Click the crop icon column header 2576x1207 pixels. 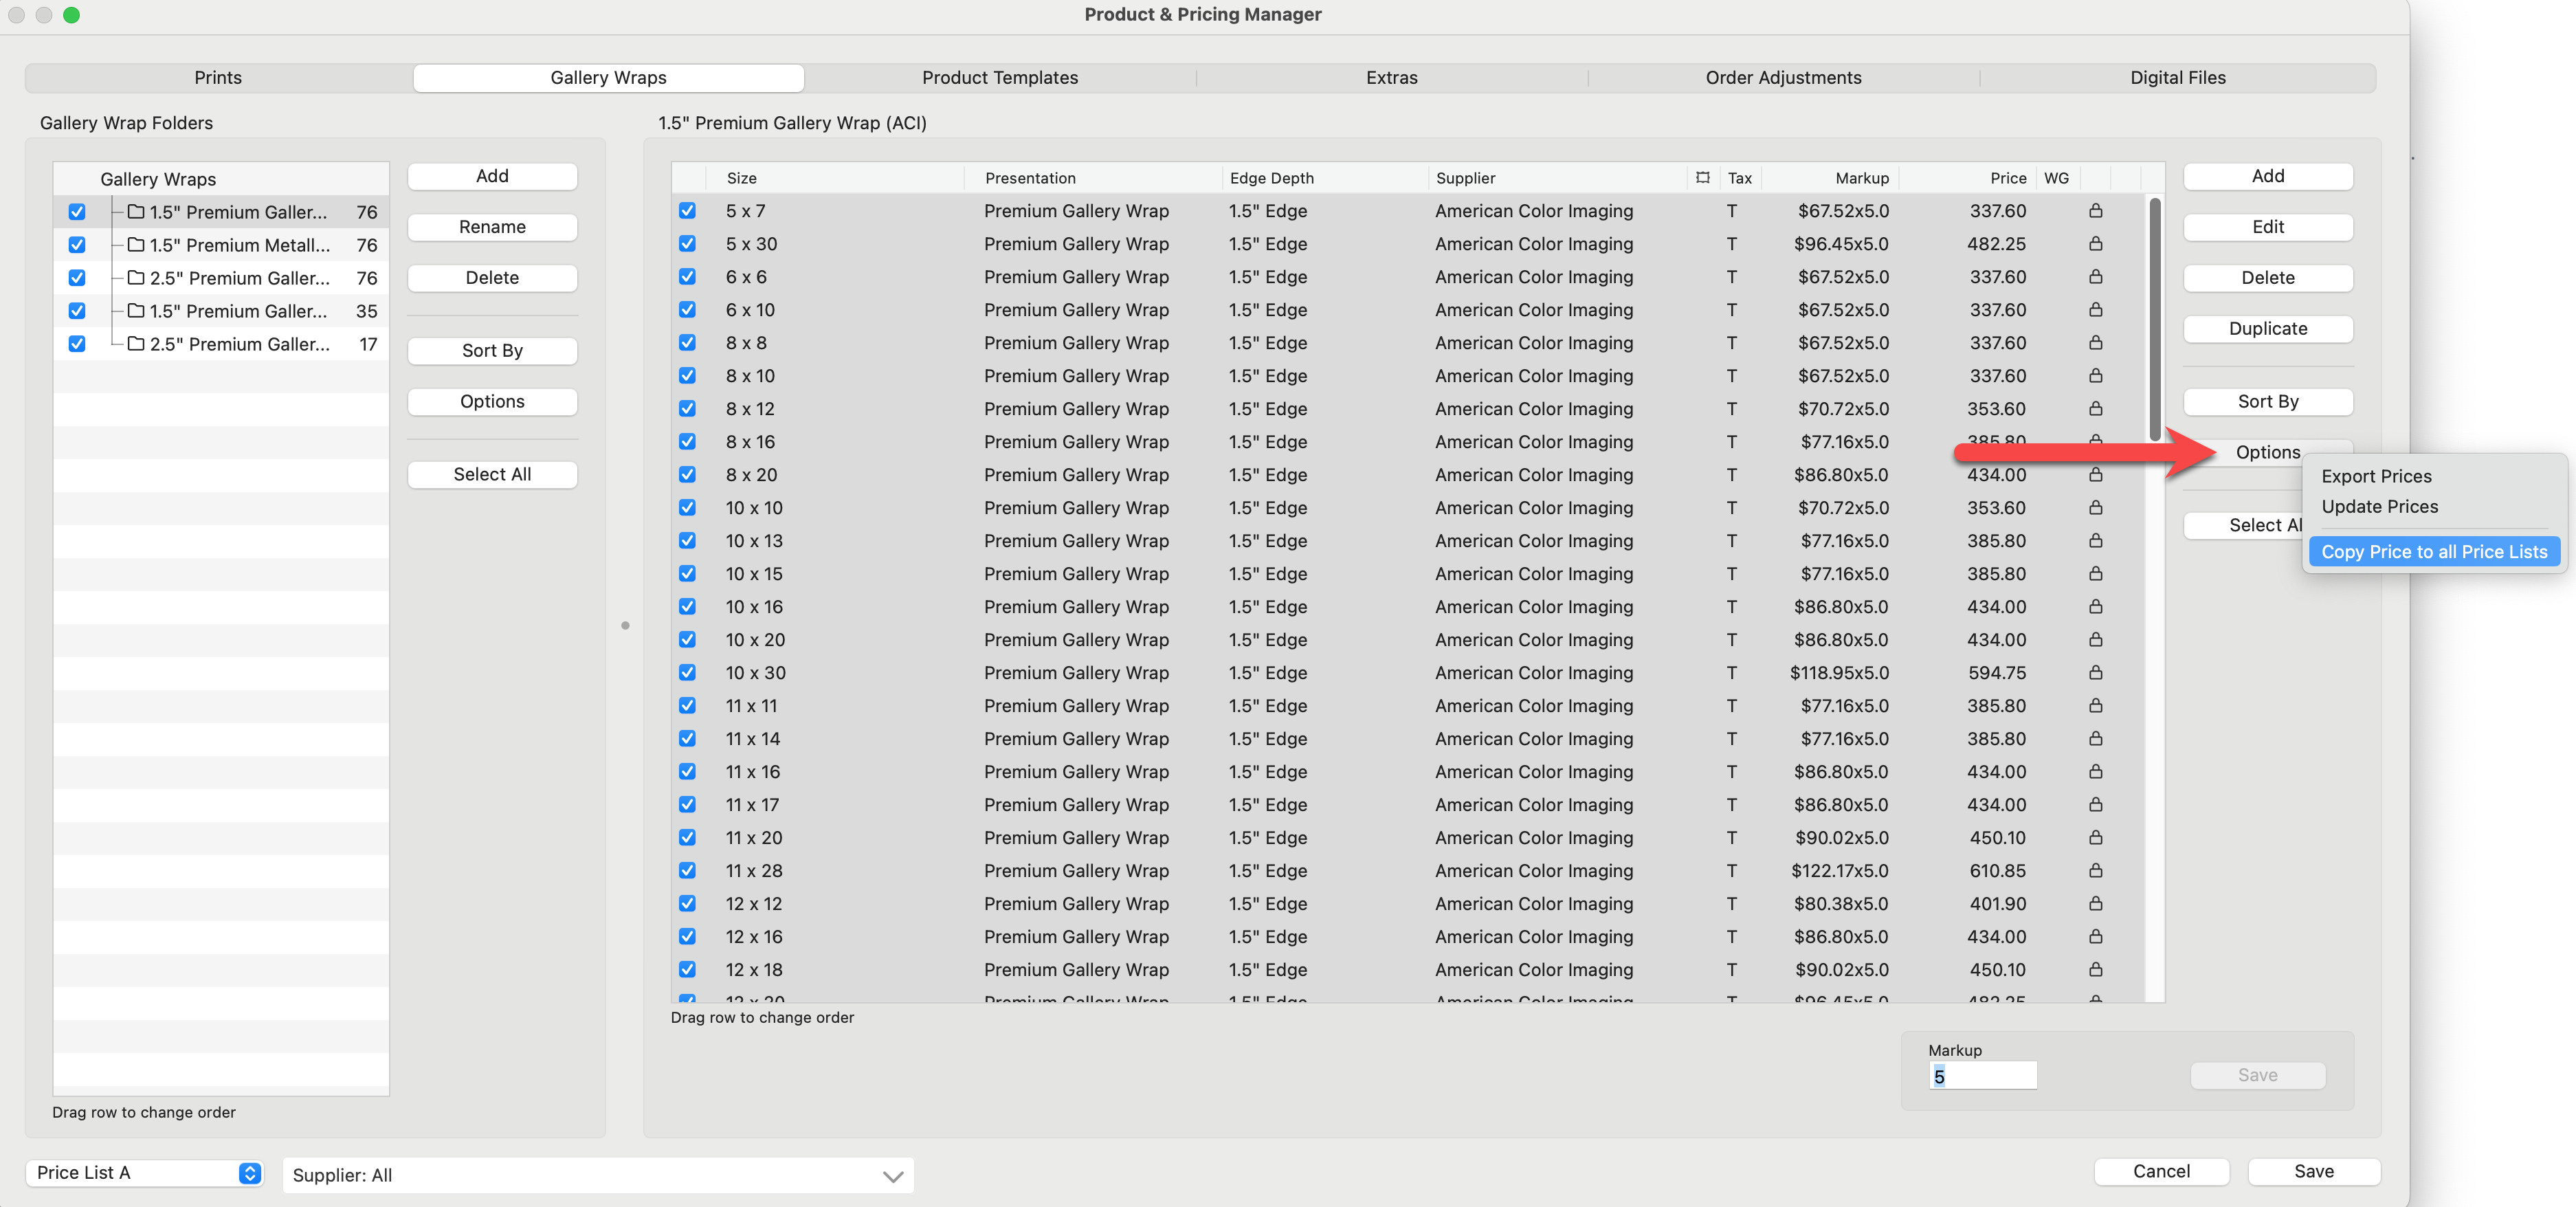pyautogui.click(x=1702, y=178)
